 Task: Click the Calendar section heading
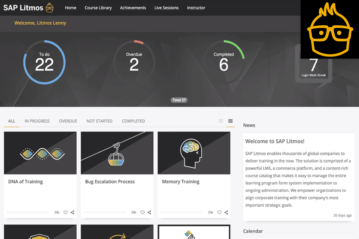253,231
